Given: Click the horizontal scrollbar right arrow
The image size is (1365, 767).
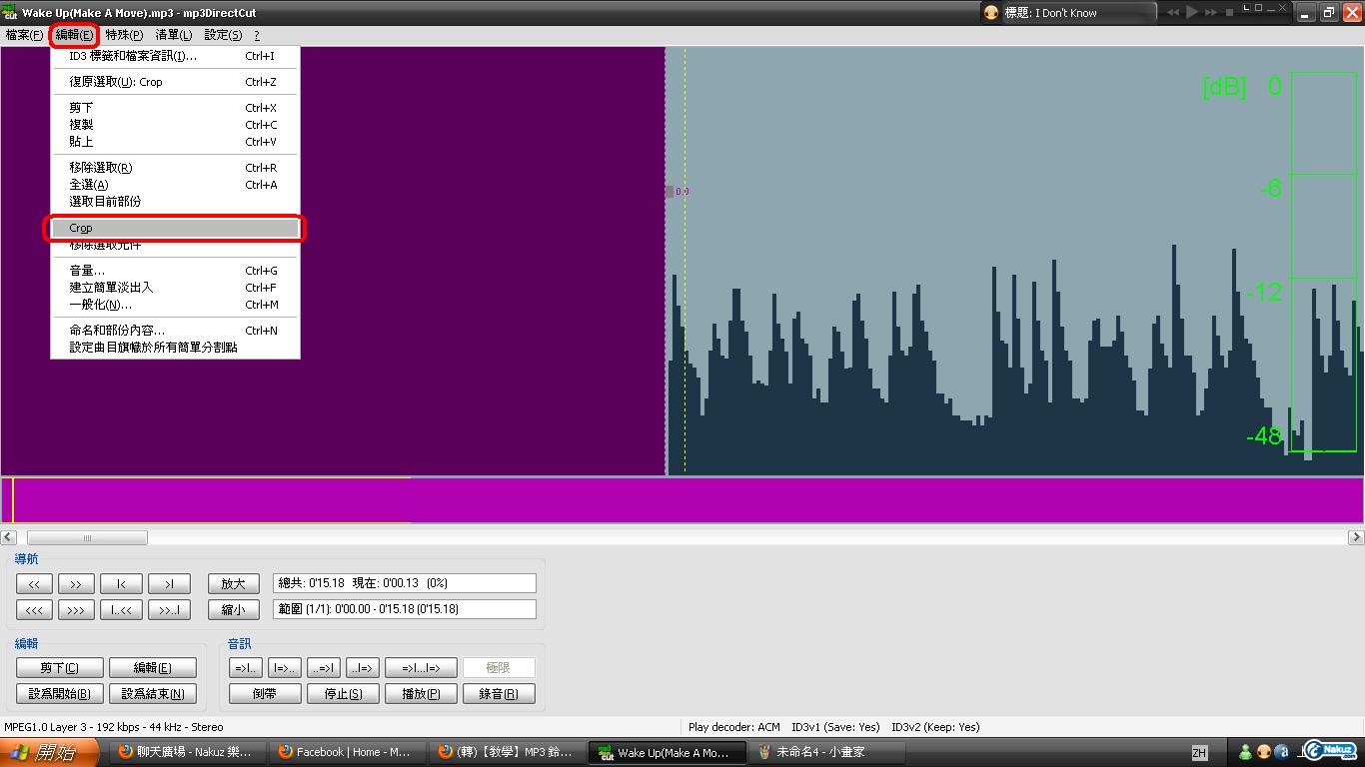Looking at the screenshot, I should click(1356, 537).
